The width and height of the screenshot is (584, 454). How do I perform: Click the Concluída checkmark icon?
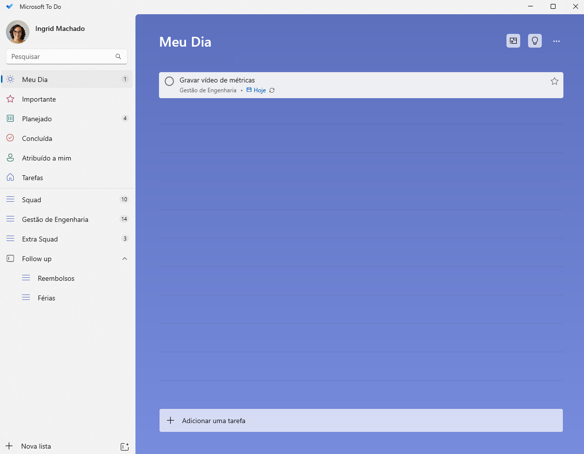coord(10,138)
